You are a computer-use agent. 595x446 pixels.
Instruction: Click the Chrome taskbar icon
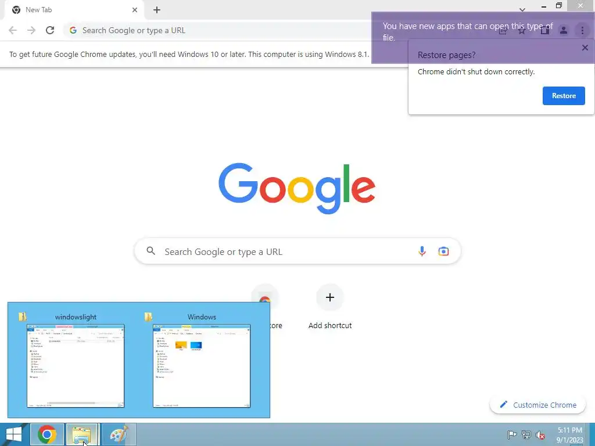(x=47, y=434)
